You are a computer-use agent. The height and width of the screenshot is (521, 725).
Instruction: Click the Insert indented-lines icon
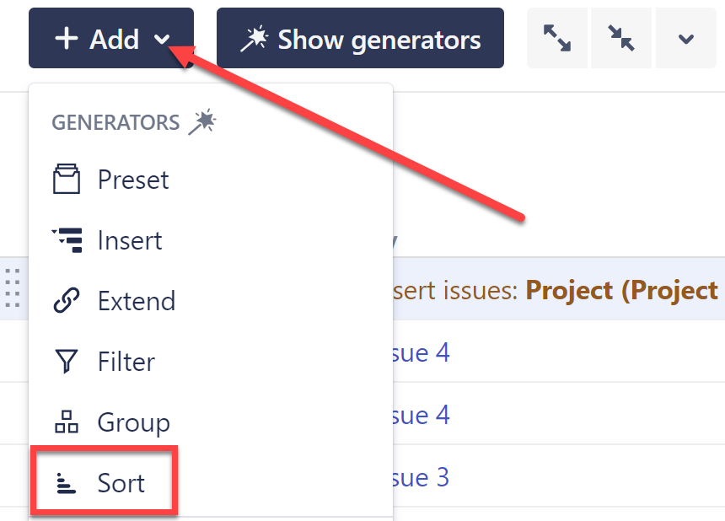point(67,240)
